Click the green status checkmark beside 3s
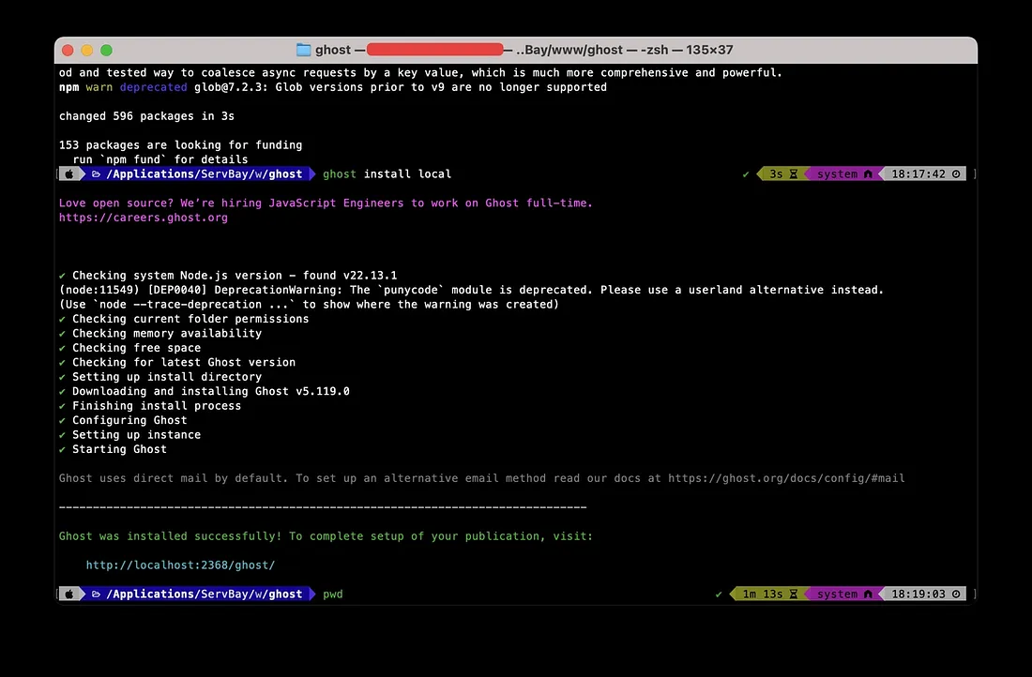 pos(746,174)
